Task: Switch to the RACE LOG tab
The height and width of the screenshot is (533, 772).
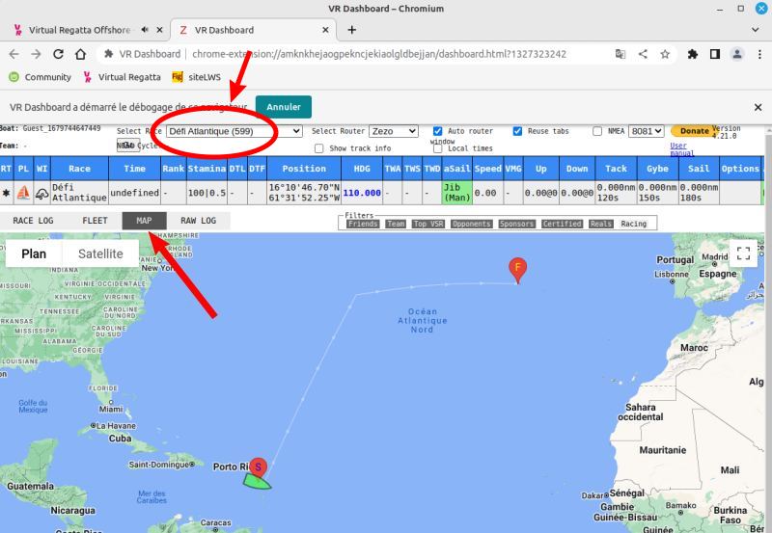Action: (33, 220)
